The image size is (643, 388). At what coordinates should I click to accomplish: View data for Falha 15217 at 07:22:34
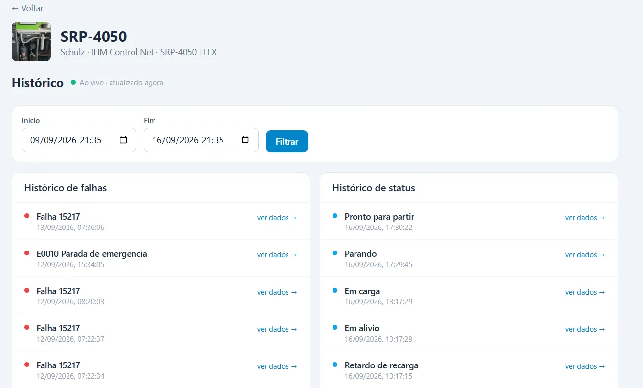coord(277,366)
